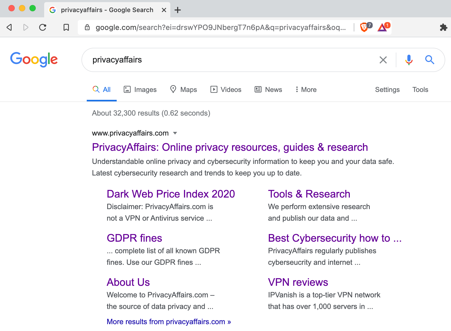Click the lock icon in the address bar
This screenshot has height=331, width=451.
point(87,27)
